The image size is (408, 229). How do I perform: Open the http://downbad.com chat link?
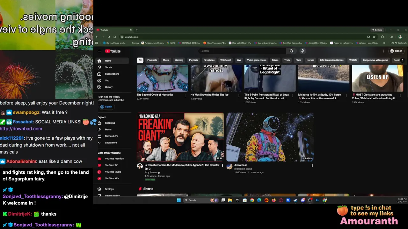[x=21, y=129]
